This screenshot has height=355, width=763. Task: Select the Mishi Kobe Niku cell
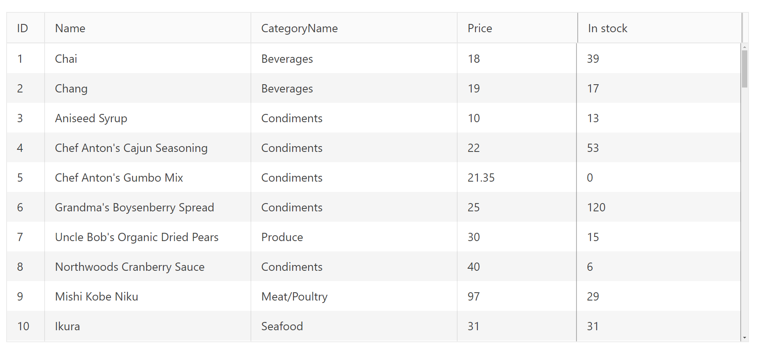click(97, 296)
